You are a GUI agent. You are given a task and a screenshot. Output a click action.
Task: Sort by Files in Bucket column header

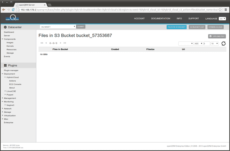click(x=60, y=49)
